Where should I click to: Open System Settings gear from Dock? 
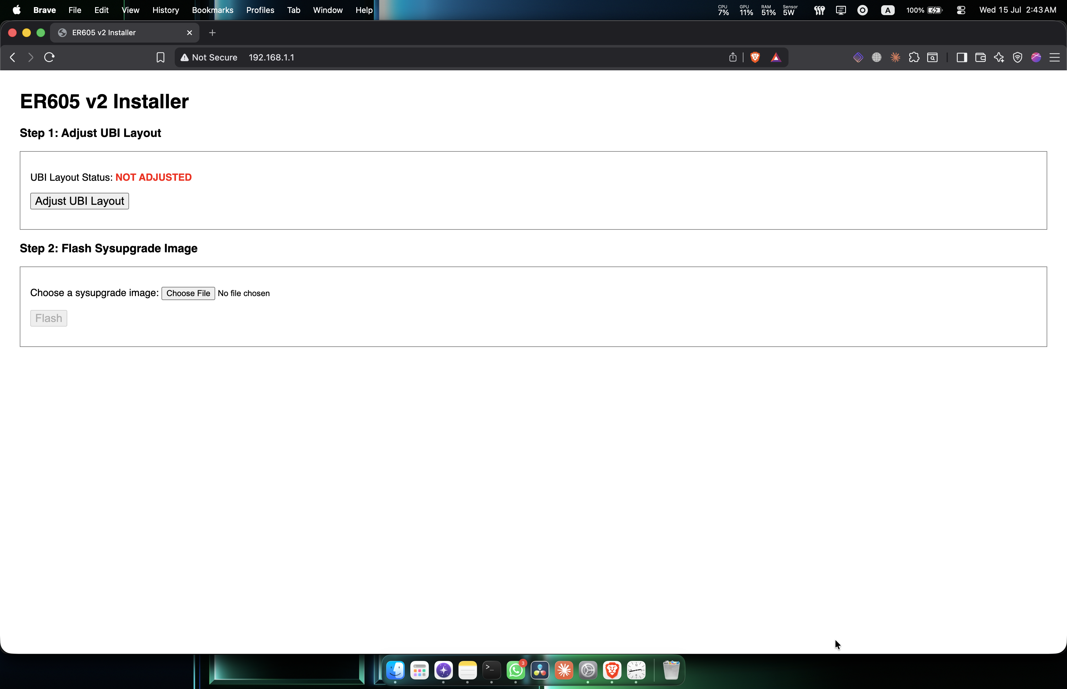(x=588, y=670)
